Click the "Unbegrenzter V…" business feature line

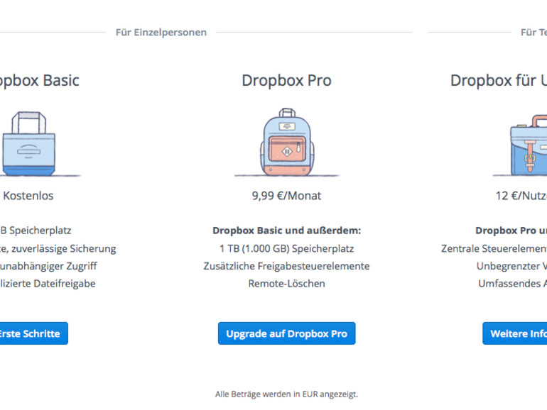pyautogui.click(x=511, y=266)
